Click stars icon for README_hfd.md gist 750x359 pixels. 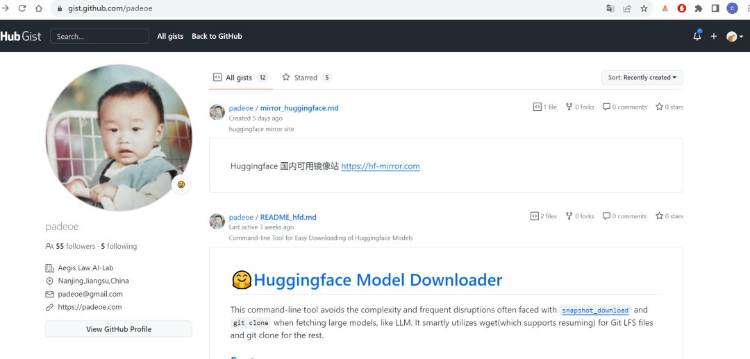tap(659, 216)
